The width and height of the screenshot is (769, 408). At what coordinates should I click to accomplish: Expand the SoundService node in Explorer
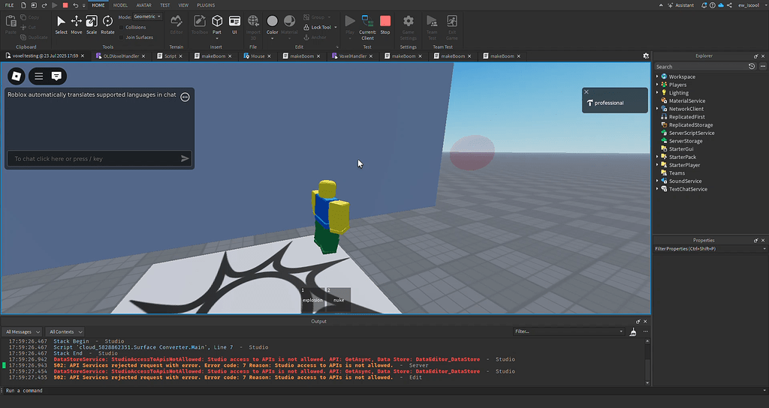[x=657, y=181]
